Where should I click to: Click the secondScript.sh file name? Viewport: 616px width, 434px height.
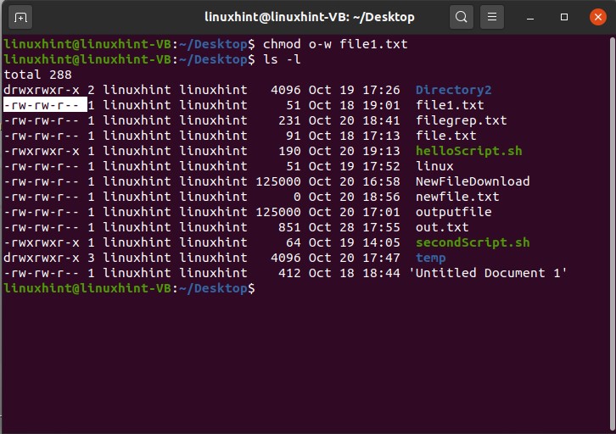pyautogui.click(x=473, y=242)
